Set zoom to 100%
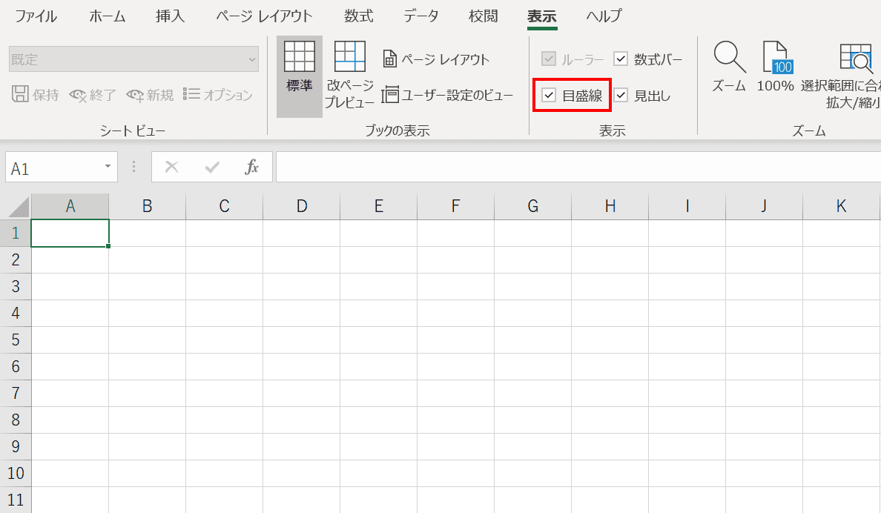Screen dimensions: 881x513 point(776,66)
